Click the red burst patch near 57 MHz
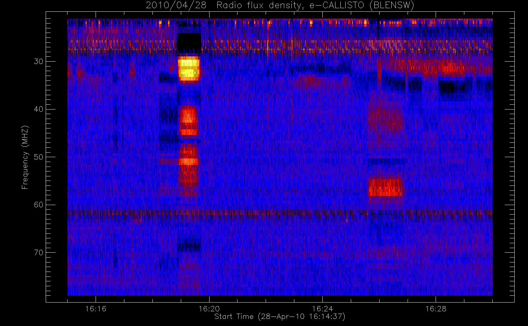The height and width of the screenshot is (326, 528). [386, 187]
